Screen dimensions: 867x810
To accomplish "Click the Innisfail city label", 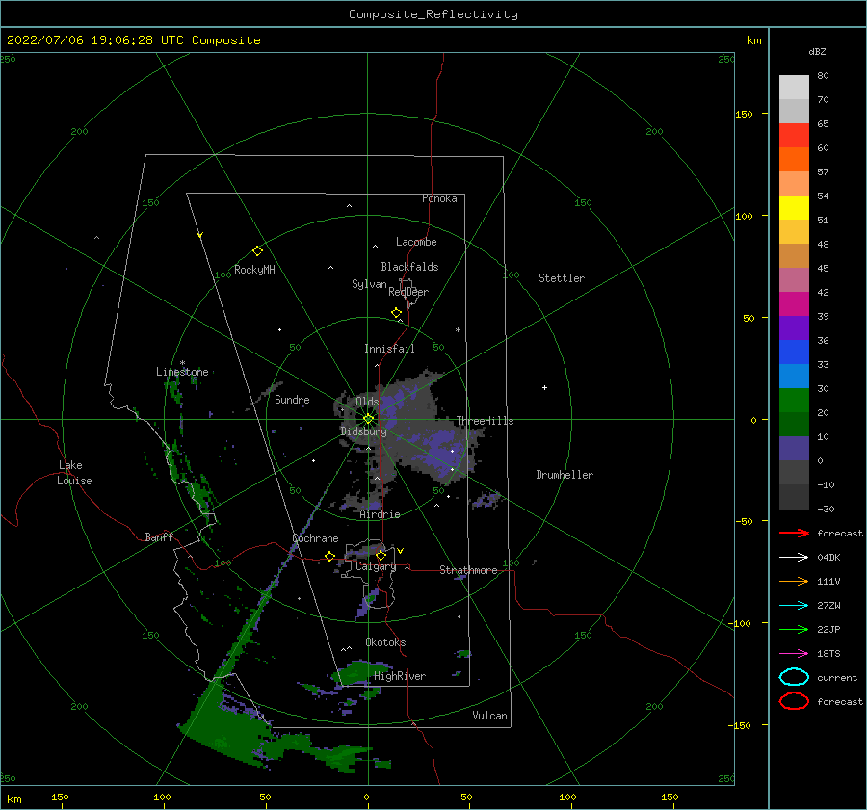I will point(389,349).
